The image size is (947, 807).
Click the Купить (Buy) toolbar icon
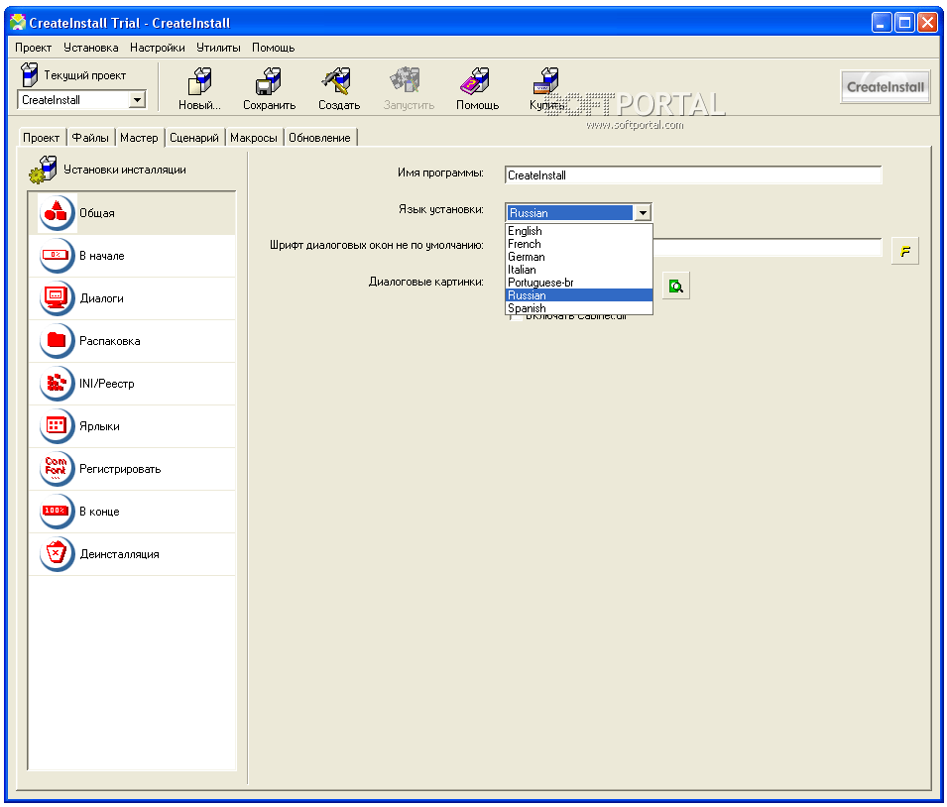point(546,81)
